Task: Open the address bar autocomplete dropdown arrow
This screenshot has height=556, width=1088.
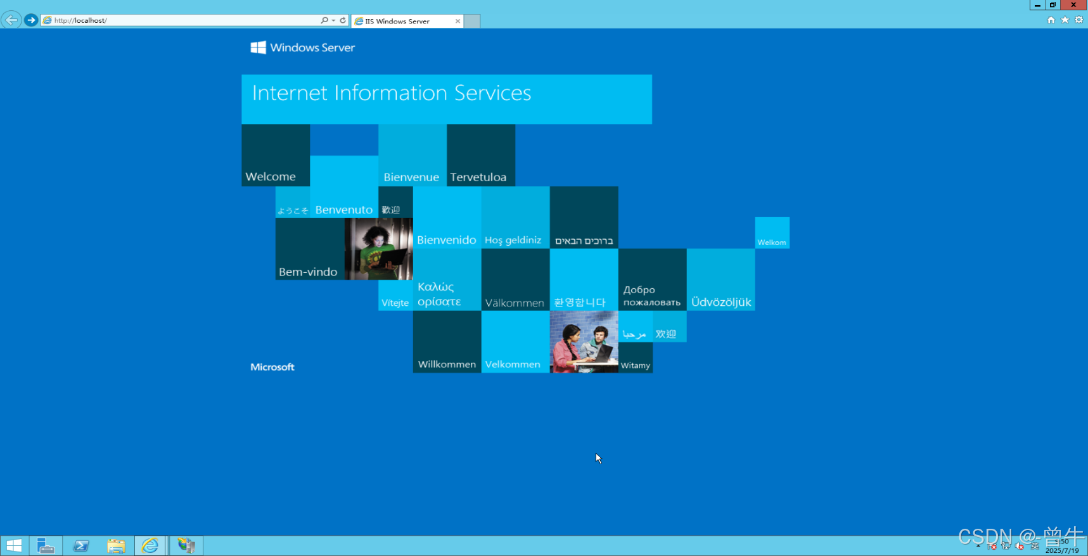Action: [x=333, y=20]
